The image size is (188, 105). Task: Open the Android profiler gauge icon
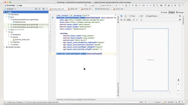133,5
